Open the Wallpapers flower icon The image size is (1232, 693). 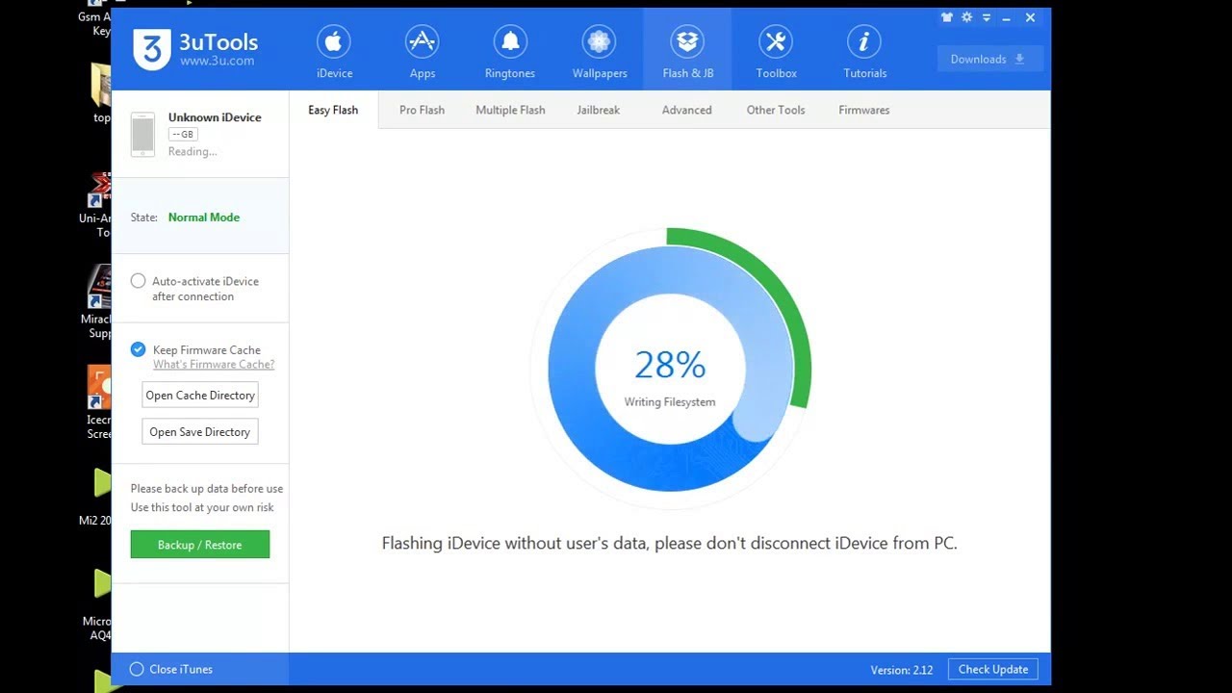click(x=599, y=41)
